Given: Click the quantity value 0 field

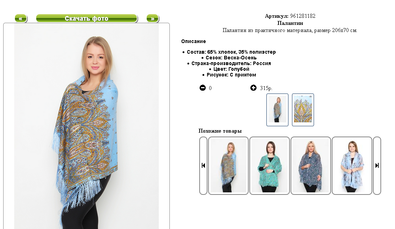Looking at the screenshot, I should 210,88.
